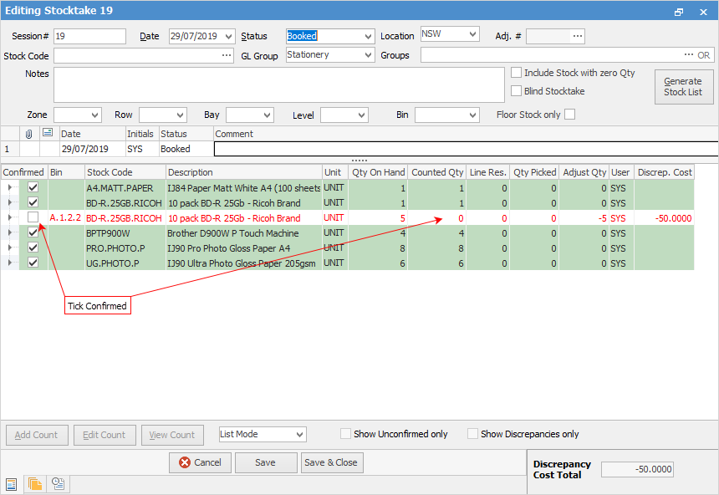
Task: Click the Groups ellipsis lookup button
Action: [x=689, y=55]
